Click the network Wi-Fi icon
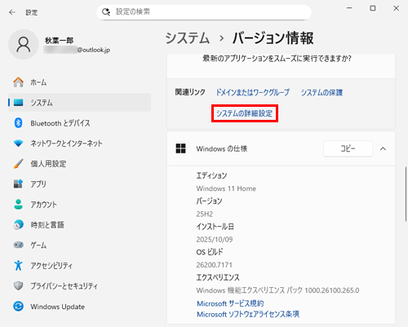Viewport: 408px width, 327px height. tap(18, 144)
